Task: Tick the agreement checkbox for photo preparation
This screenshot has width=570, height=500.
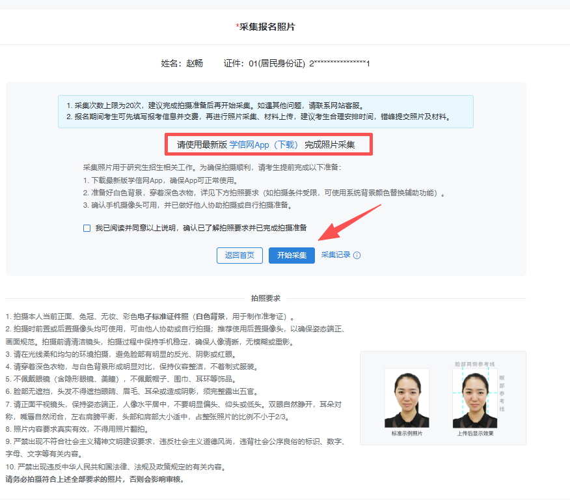Action: click(87, 228)
